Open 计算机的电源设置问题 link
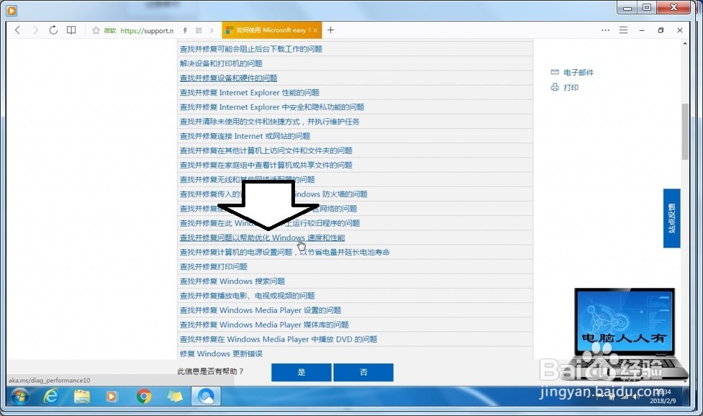703x416 pixels. (x=285, y=252)
